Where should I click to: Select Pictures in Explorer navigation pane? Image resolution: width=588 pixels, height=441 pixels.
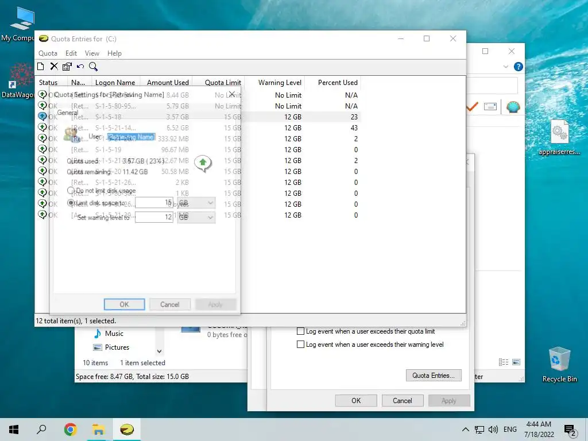(117, 347)
